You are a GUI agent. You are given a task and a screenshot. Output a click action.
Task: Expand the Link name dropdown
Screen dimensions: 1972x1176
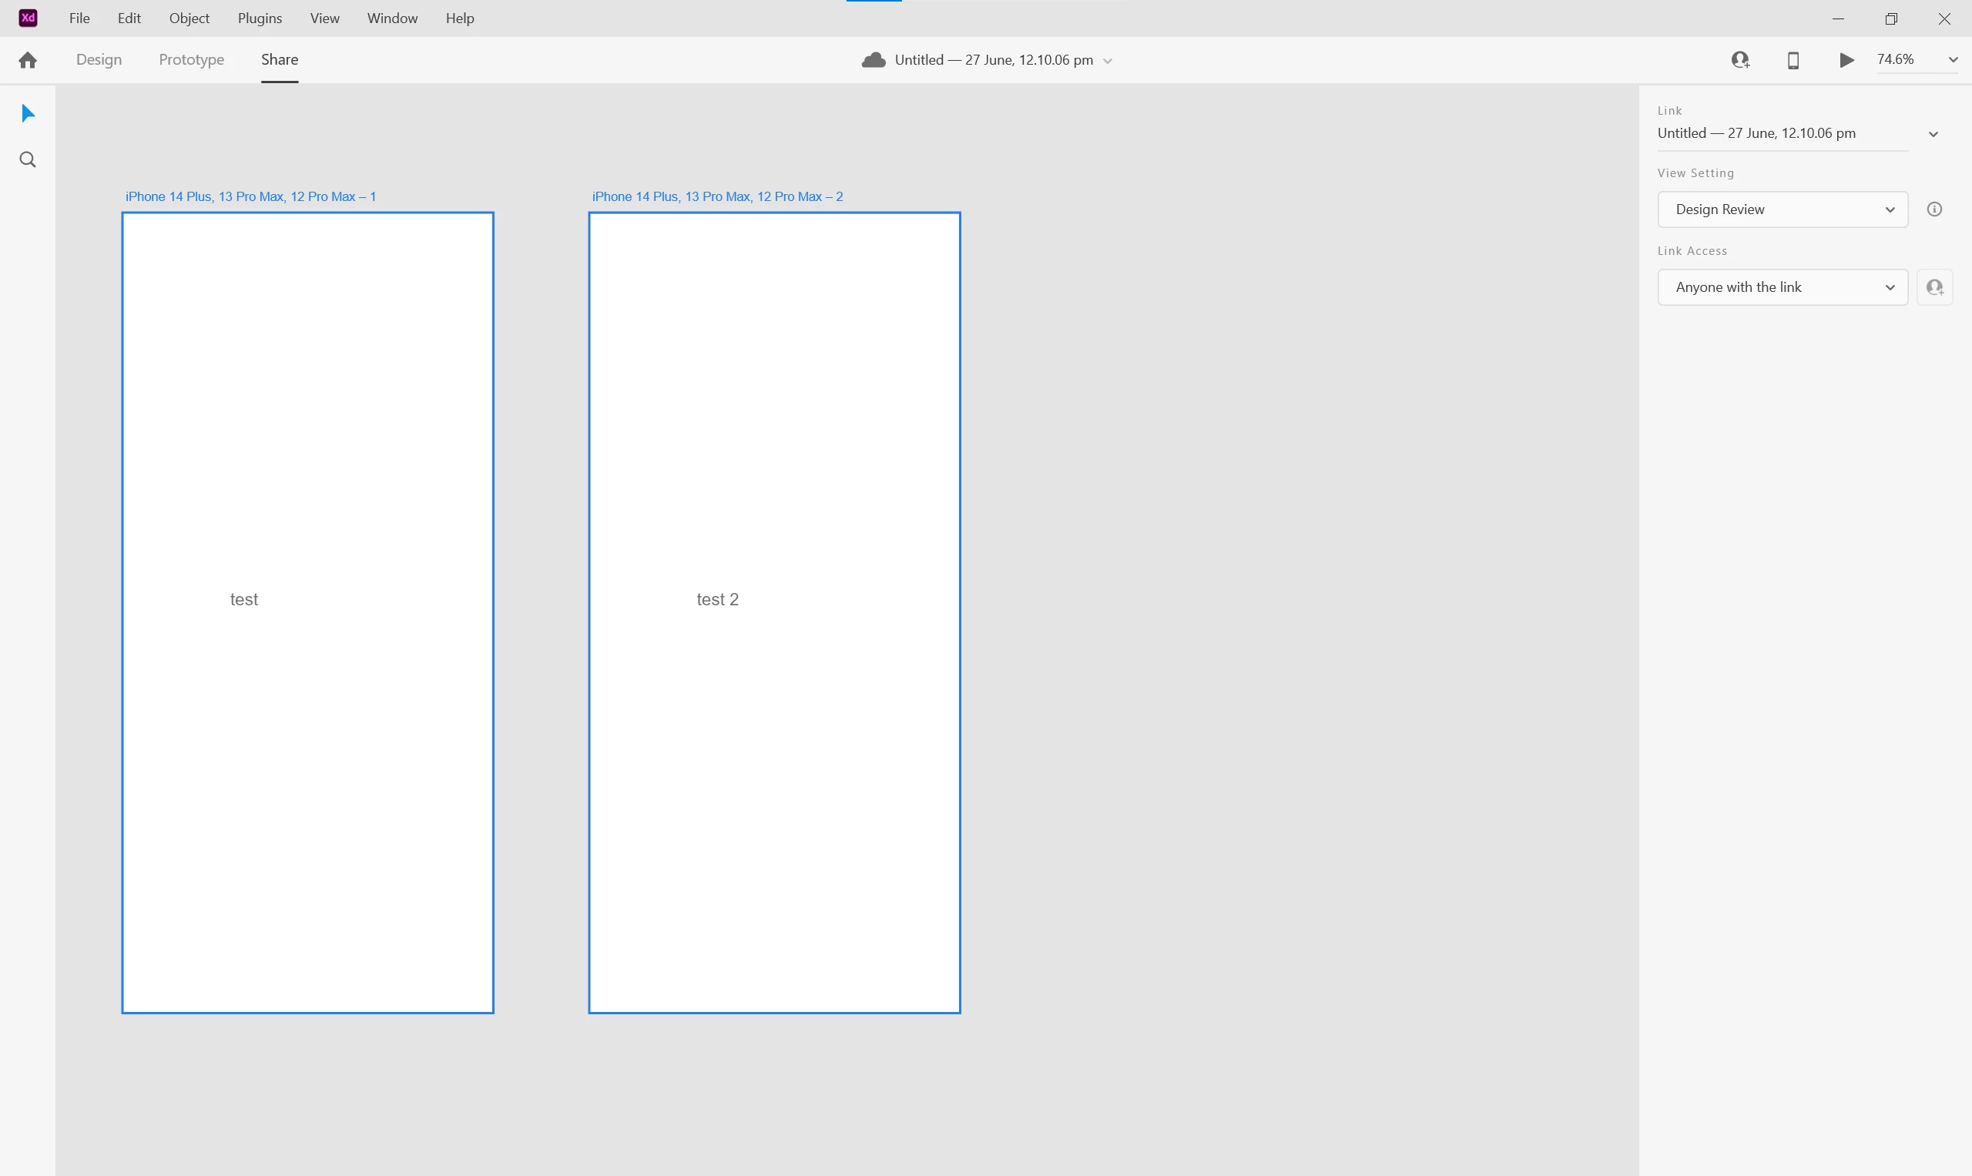(x=1933, y=134)
